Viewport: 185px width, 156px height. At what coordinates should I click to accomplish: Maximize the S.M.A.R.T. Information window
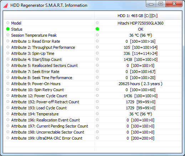(x=161, y=4)
